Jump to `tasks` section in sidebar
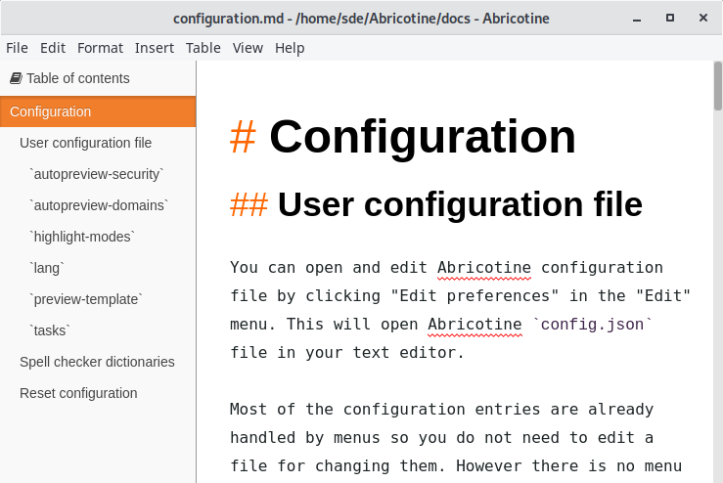Screen dimensions: 723x483 98,330
